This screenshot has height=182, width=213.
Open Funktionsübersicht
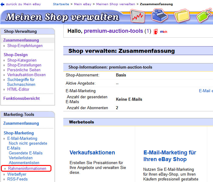(22, 98)
